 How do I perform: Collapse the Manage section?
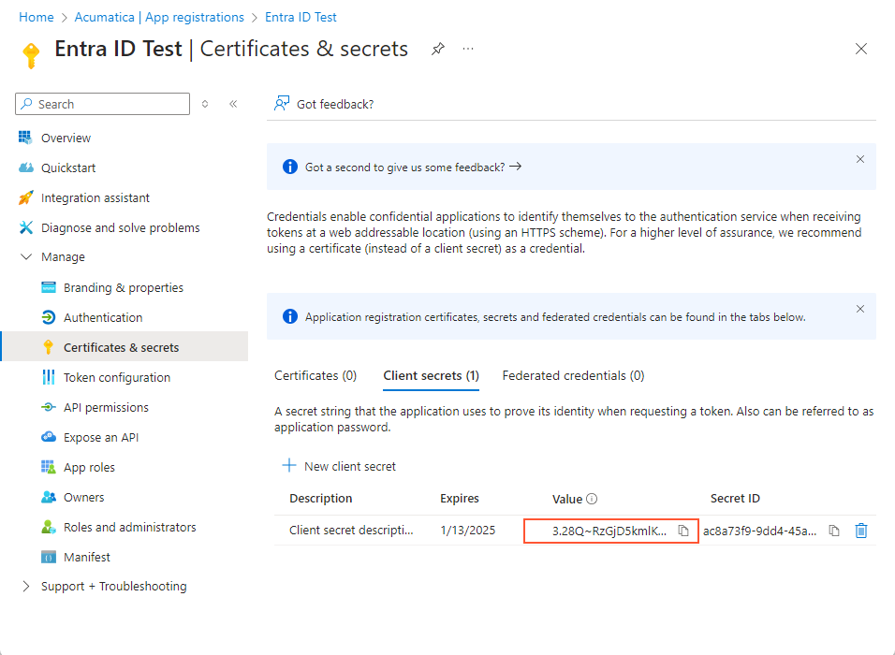click(26, 257)
